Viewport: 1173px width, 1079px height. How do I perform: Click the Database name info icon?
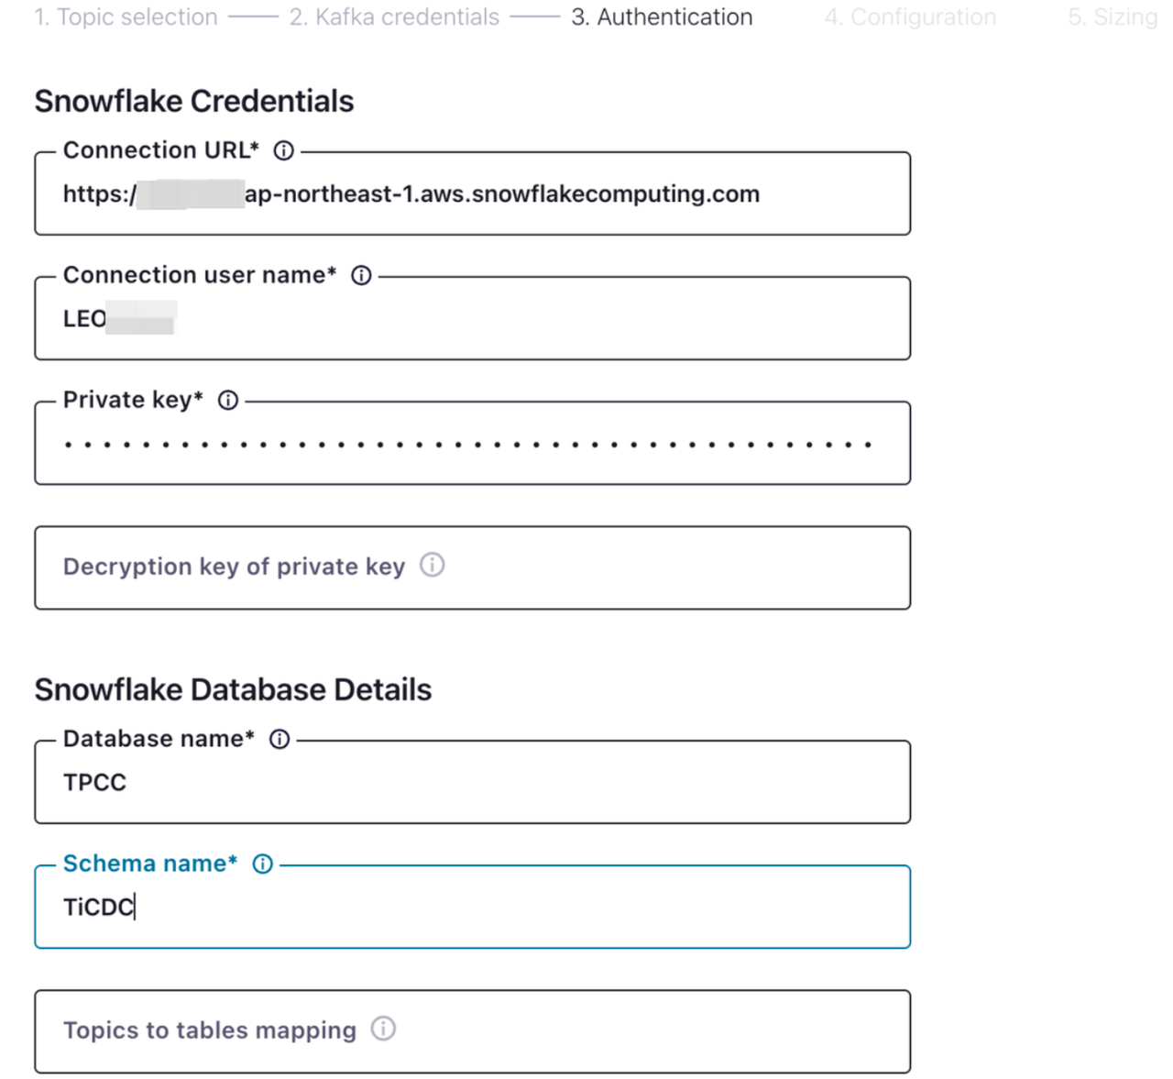click(x=280, y=740)
